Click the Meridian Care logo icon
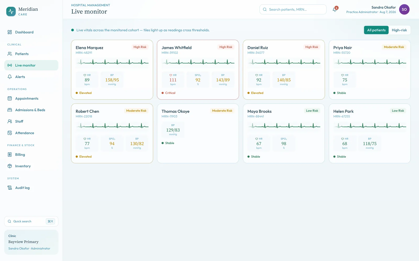This screenshot has width=419, height=261. tap(11, 11)
